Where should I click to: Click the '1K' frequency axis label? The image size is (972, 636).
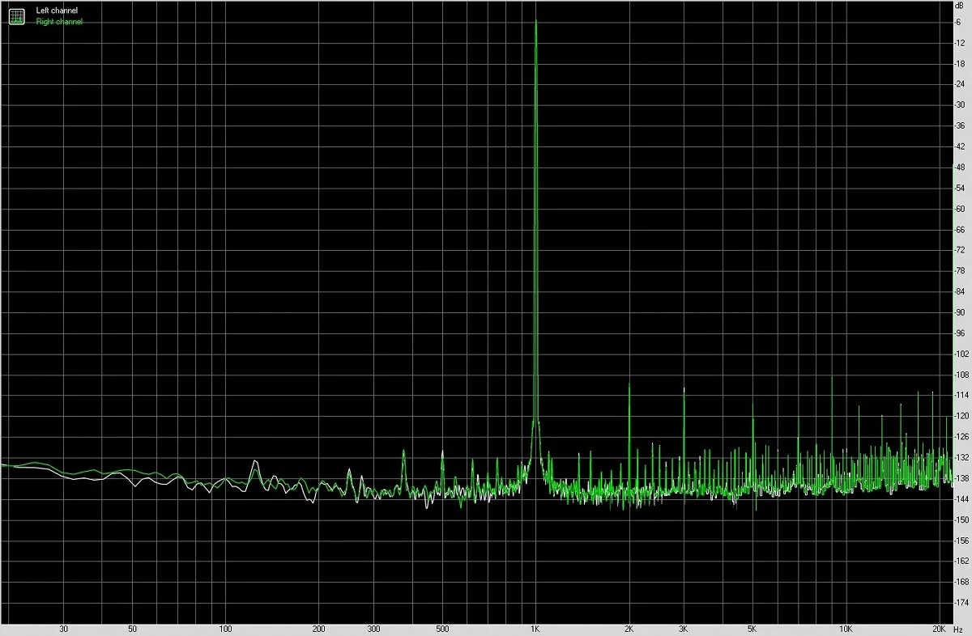click(535, 629)
